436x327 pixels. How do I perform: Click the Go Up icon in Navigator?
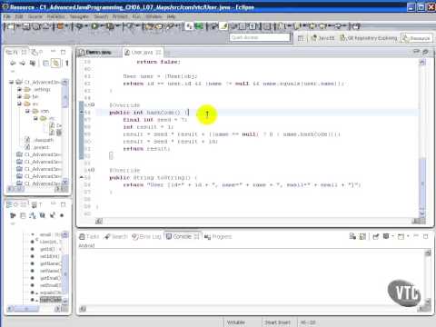(33, 63)
